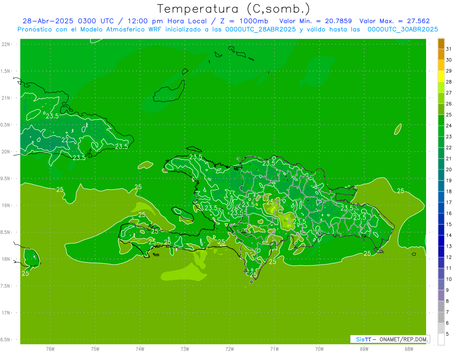The height and width of the screenshot is (354, 459).
Task: Click the 71W longitude axis label
Action: pyautogui.click(x=274, y=349)
